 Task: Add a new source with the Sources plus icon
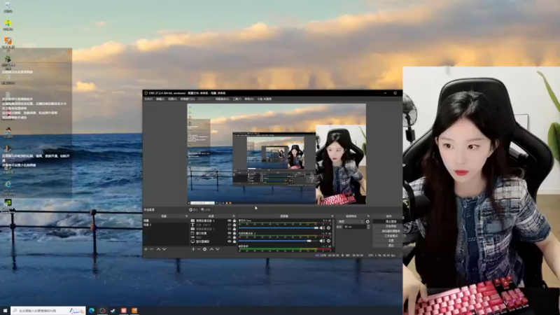pyautogui.click(x=193, y=249)
